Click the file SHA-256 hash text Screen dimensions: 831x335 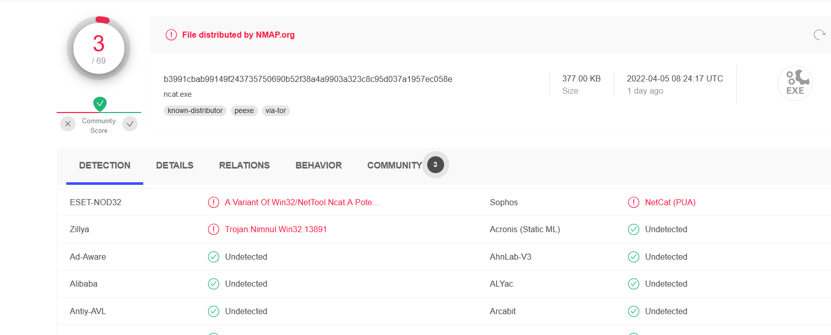click(x=308, y=79)
